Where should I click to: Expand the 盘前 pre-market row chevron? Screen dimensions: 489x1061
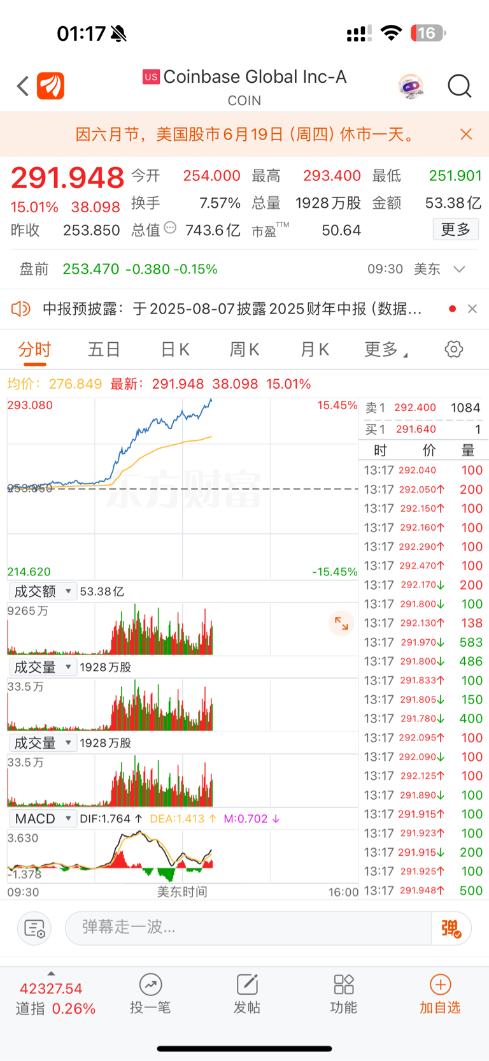(x=459, y=269)
